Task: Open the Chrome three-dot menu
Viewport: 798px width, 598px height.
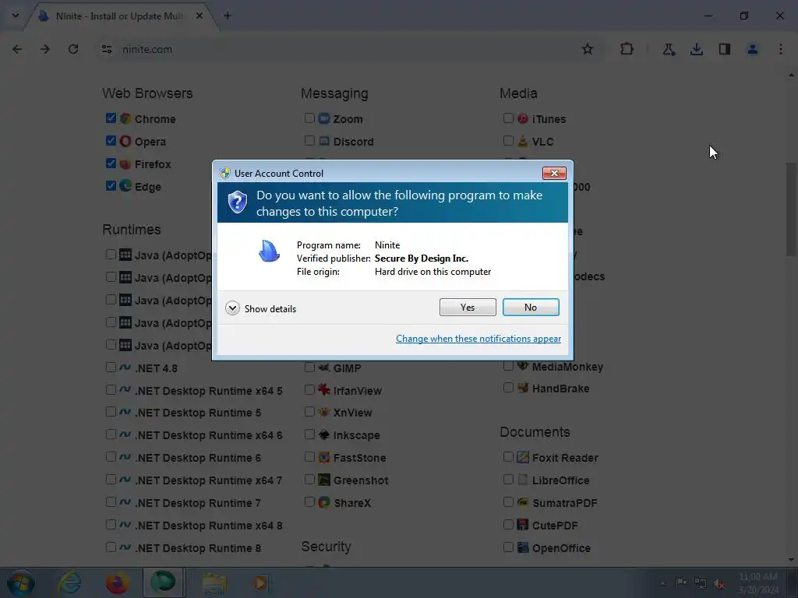Action: pyautogui.click(x=781, y=49)
